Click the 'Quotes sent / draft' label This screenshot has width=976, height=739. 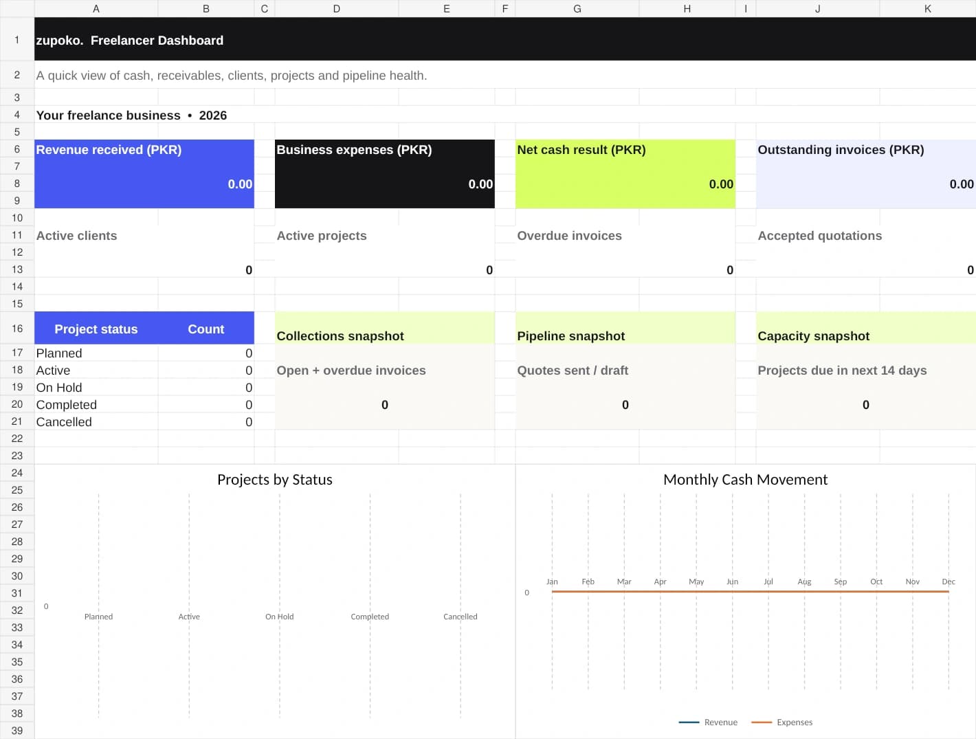573,371
